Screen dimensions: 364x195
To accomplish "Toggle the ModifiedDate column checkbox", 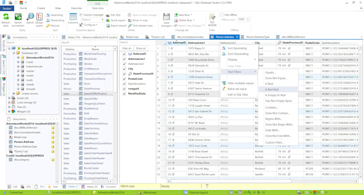I will point(124,93).
